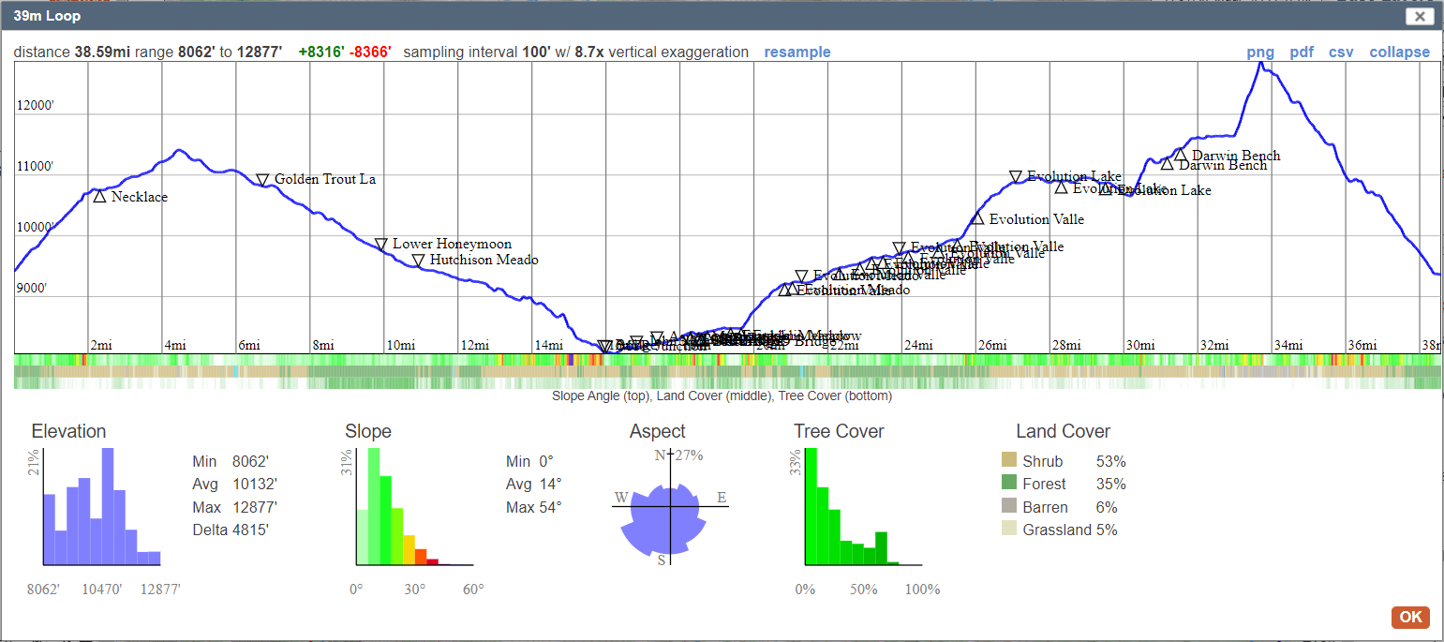1444x642 pixels.
Task: Click the '24mi' distance axis label
Action: 918,346
